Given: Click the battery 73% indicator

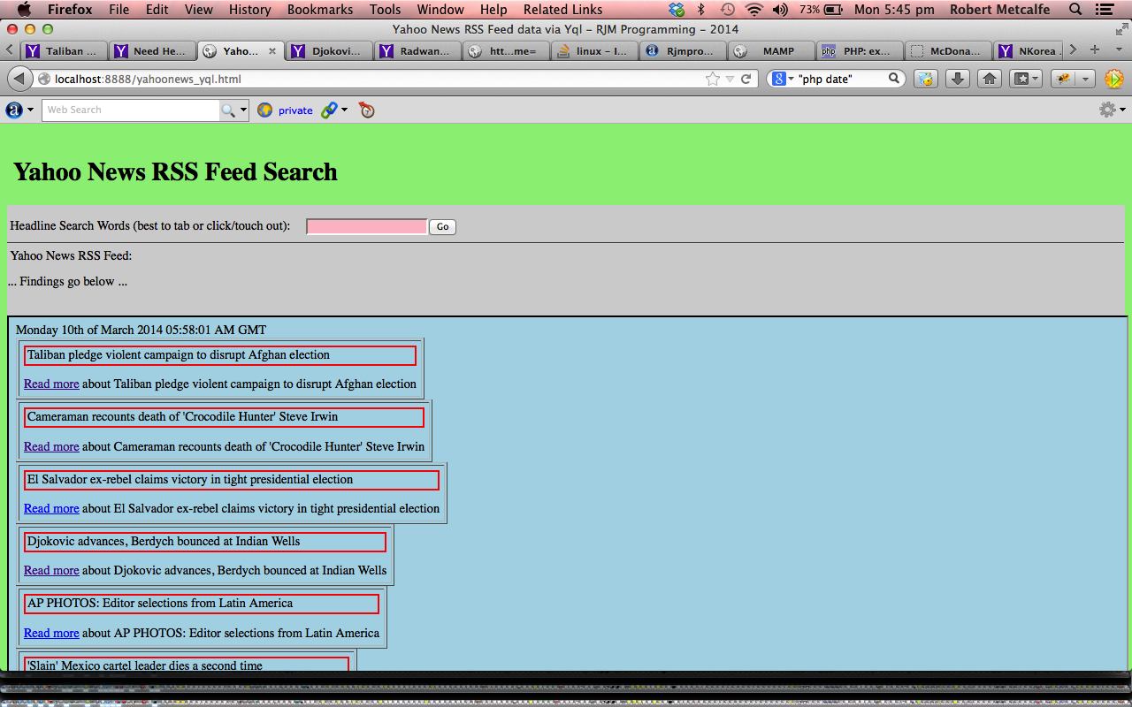Looking at the screenshot, I should click(x=821, y=10).
